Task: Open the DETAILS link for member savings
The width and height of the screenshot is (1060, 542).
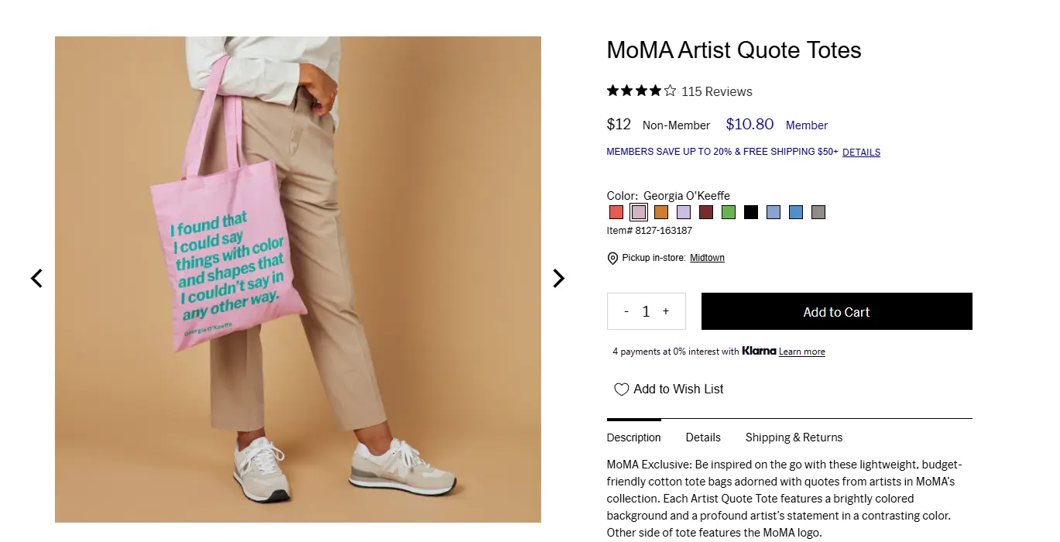Action: (861, 152)
